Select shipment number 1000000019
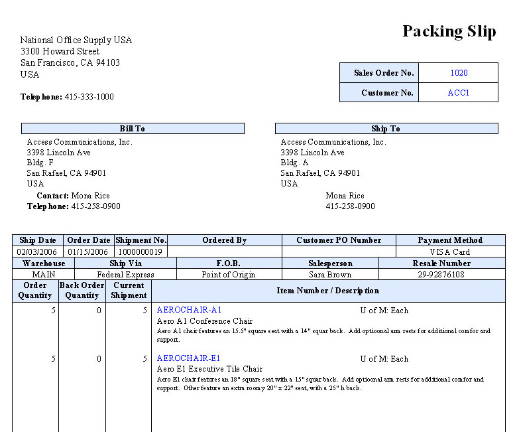 (141, 252)
